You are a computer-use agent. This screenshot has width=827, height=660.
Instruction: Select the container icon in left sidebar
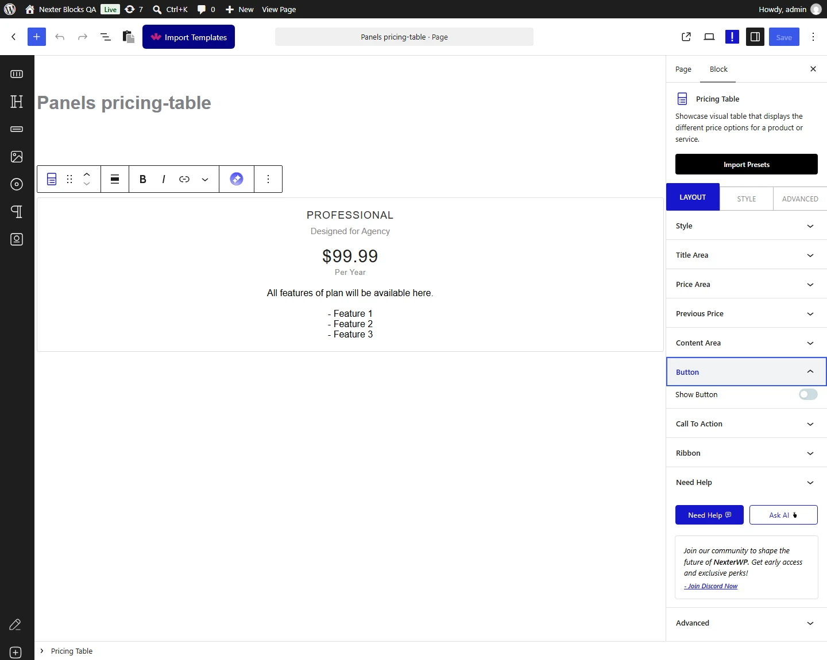17,74
